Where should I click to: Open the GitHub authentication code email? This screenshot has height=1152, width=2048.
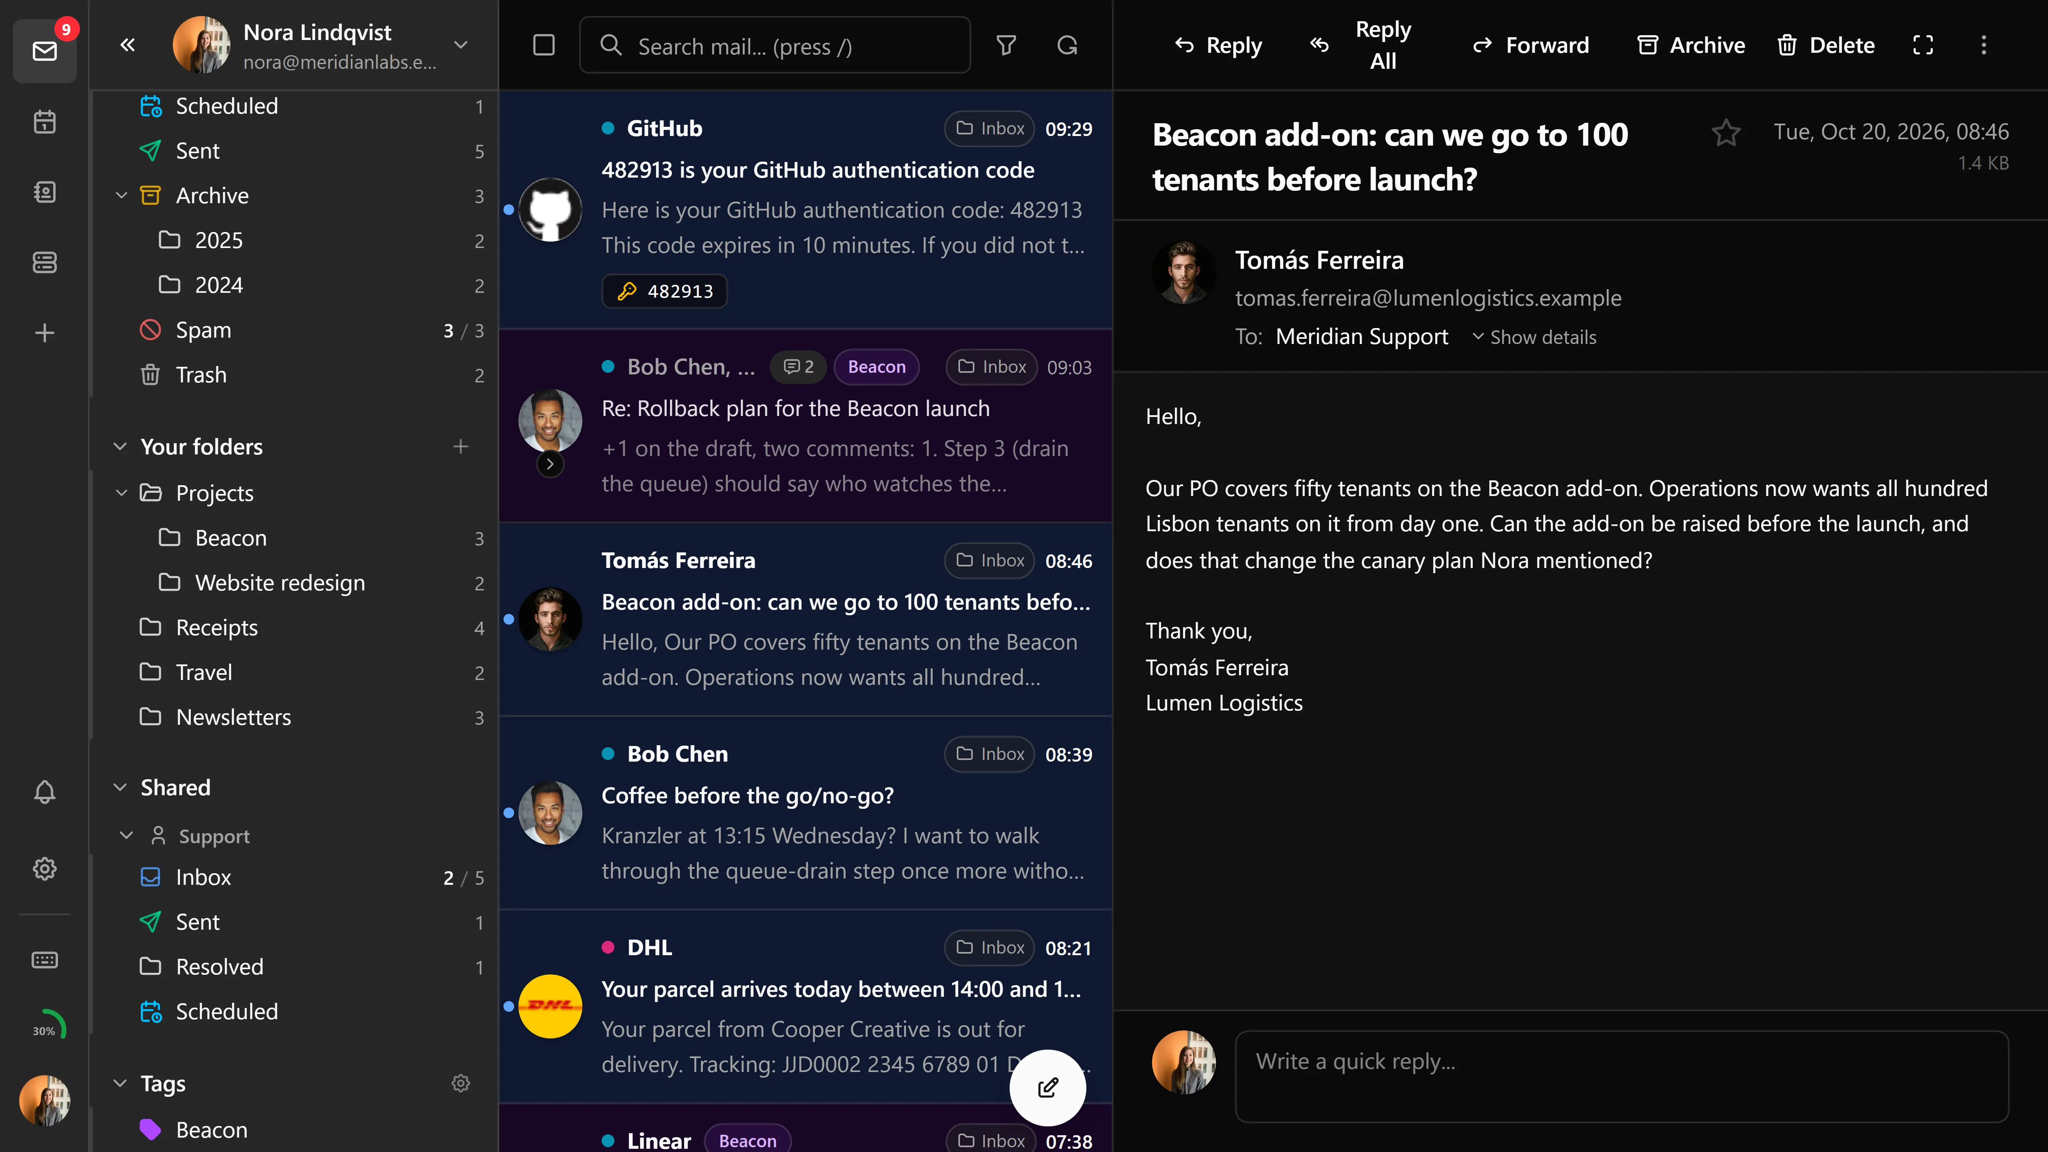805,210
